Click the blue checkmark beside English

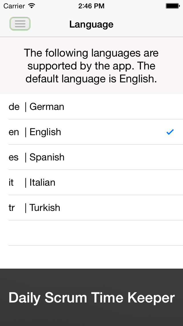(170, 132)
